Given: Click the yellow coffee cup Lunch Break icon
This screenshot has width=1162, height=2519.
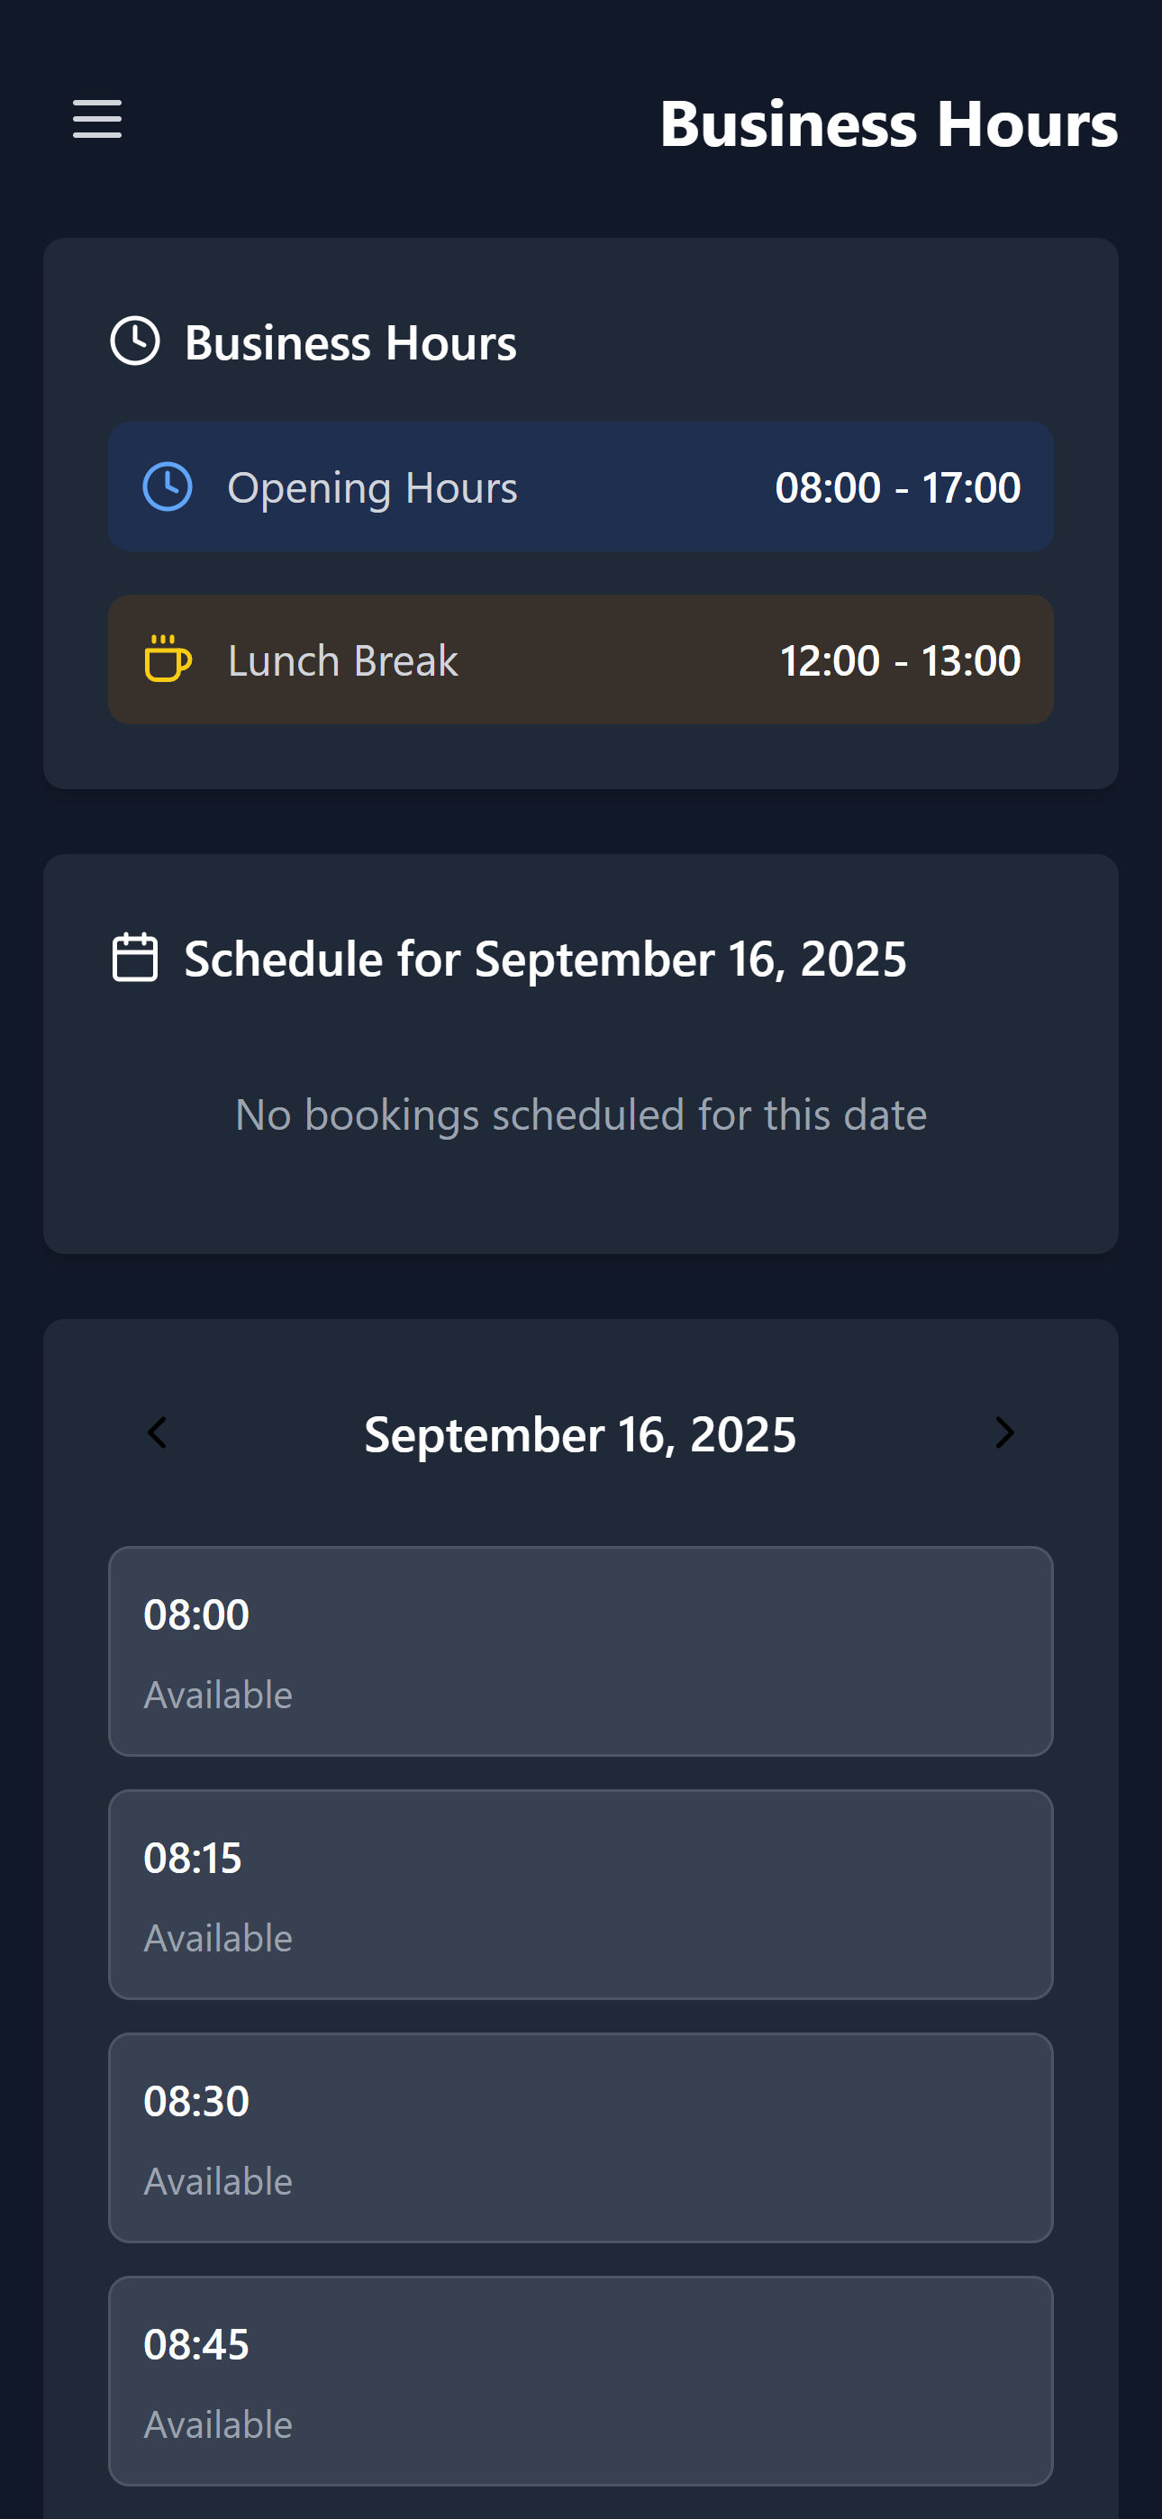Looking at the screenshot, I should (x=168, y=659).
